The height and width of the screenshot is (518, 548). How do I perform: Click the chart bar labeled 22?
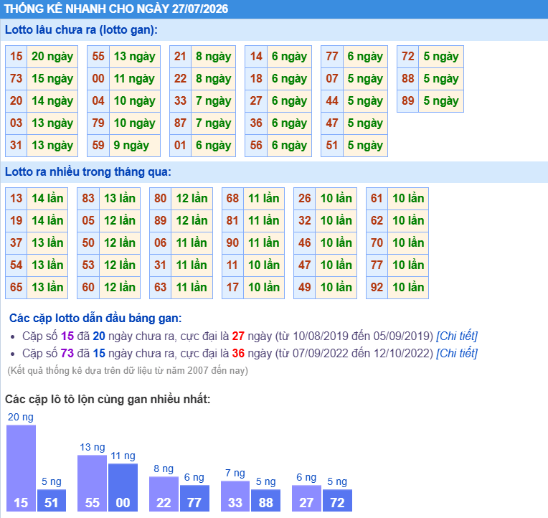(x=164, y=494)
